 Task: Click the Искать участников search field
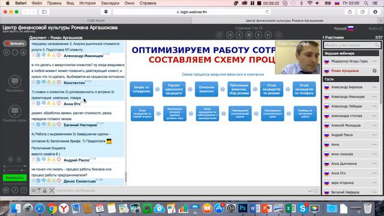[352, 45]
